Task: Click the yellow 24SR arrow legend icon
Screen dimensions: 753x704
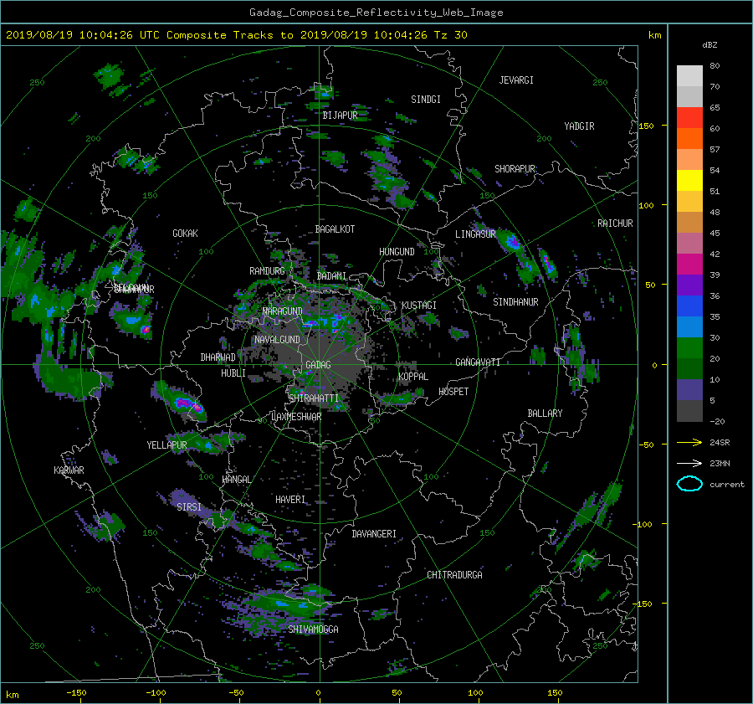Action: 689,442
